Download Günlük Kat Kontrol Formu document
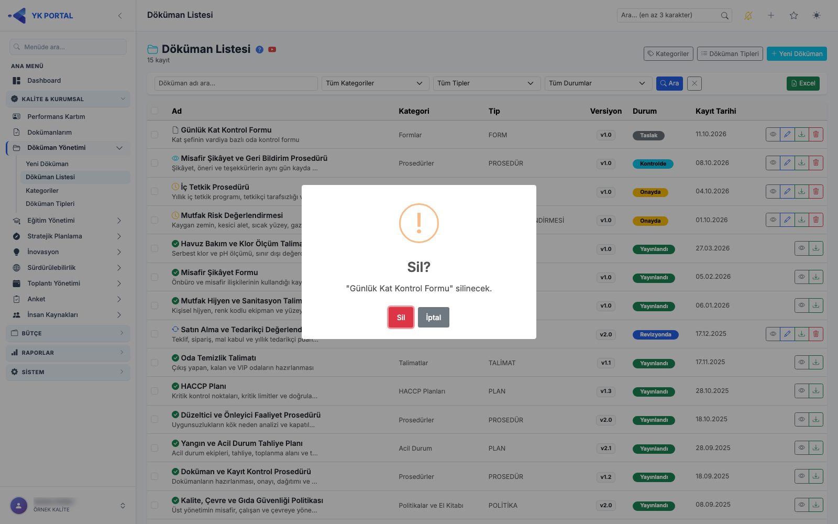This screenshot has height=524, width=838. (x=801, y=135)
